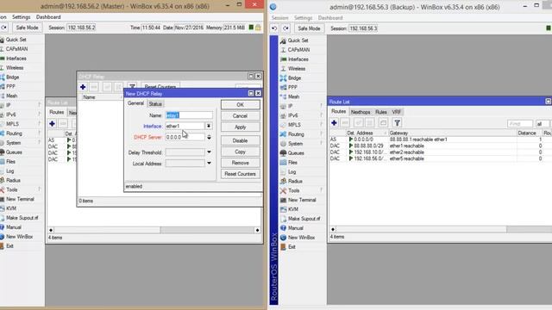Open Settings menu in Backup WinBox
552x310 pixels.
pos(303,17)
